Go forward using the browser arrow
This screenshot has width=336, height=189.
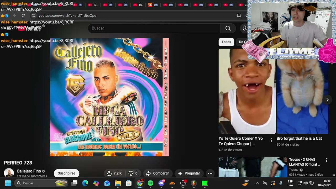[x=14, y=15]
